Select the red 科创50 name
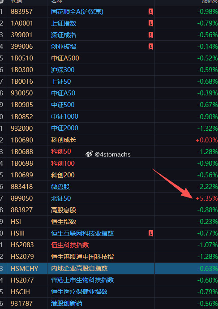Viewport: 218px width, 309px height. point(61,151)
